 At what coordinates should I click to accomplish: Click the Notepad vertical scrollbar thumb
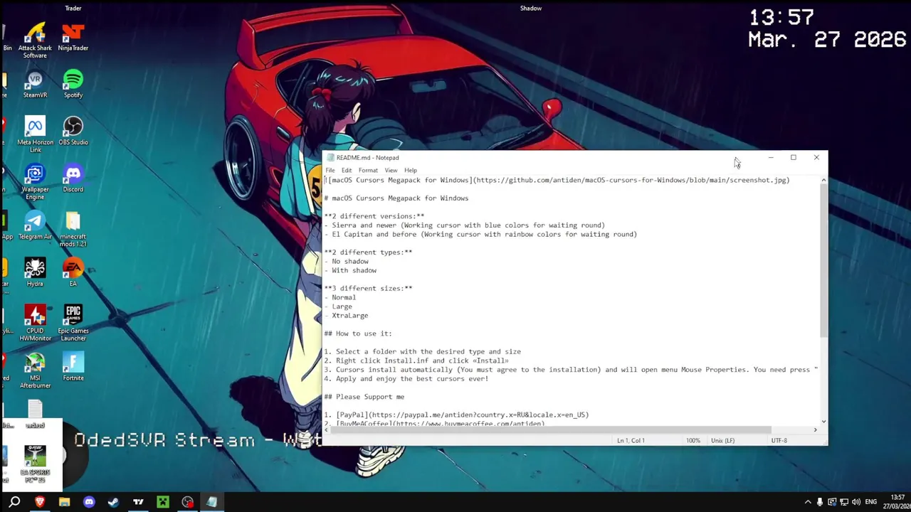[823, 260]
